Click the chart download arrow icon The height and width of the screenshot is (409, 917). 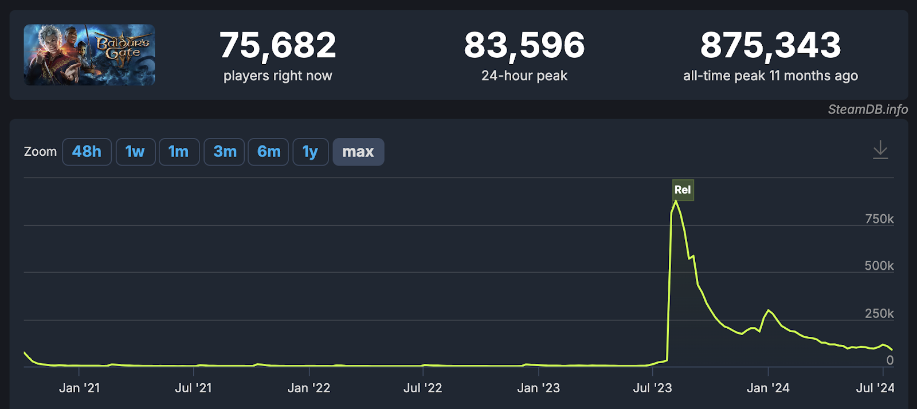click(x=880, y=150)
